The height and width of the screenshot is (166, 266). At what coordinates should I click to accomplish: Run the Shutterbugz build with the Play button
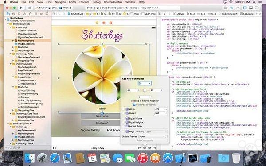point(21,8)
